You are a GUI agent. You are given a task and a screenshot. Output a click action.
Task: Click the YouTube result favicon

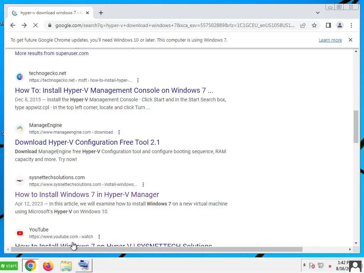click(x=20, y=233)
